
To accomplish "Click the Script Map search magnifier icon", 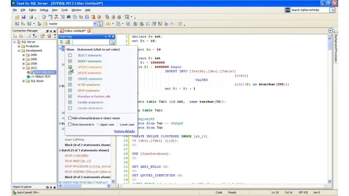I will click(x=112, y=42).
